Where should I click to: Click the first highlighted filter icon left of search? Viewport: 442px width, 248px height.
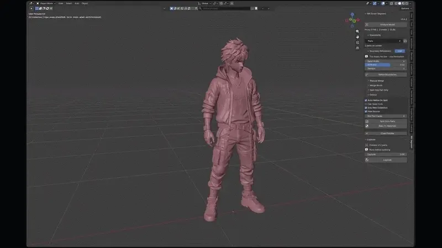click(171, 8)
